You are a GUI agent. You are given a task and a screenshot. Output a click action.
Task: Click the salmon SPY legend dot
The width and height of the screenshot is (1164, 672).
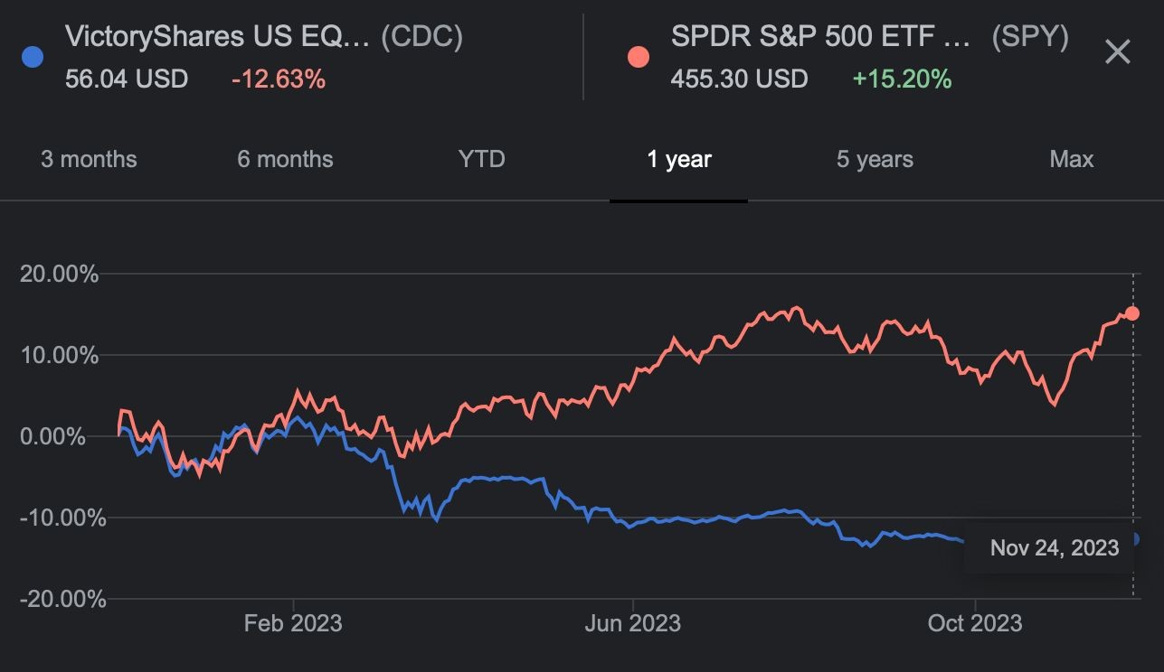click(638, 57)
